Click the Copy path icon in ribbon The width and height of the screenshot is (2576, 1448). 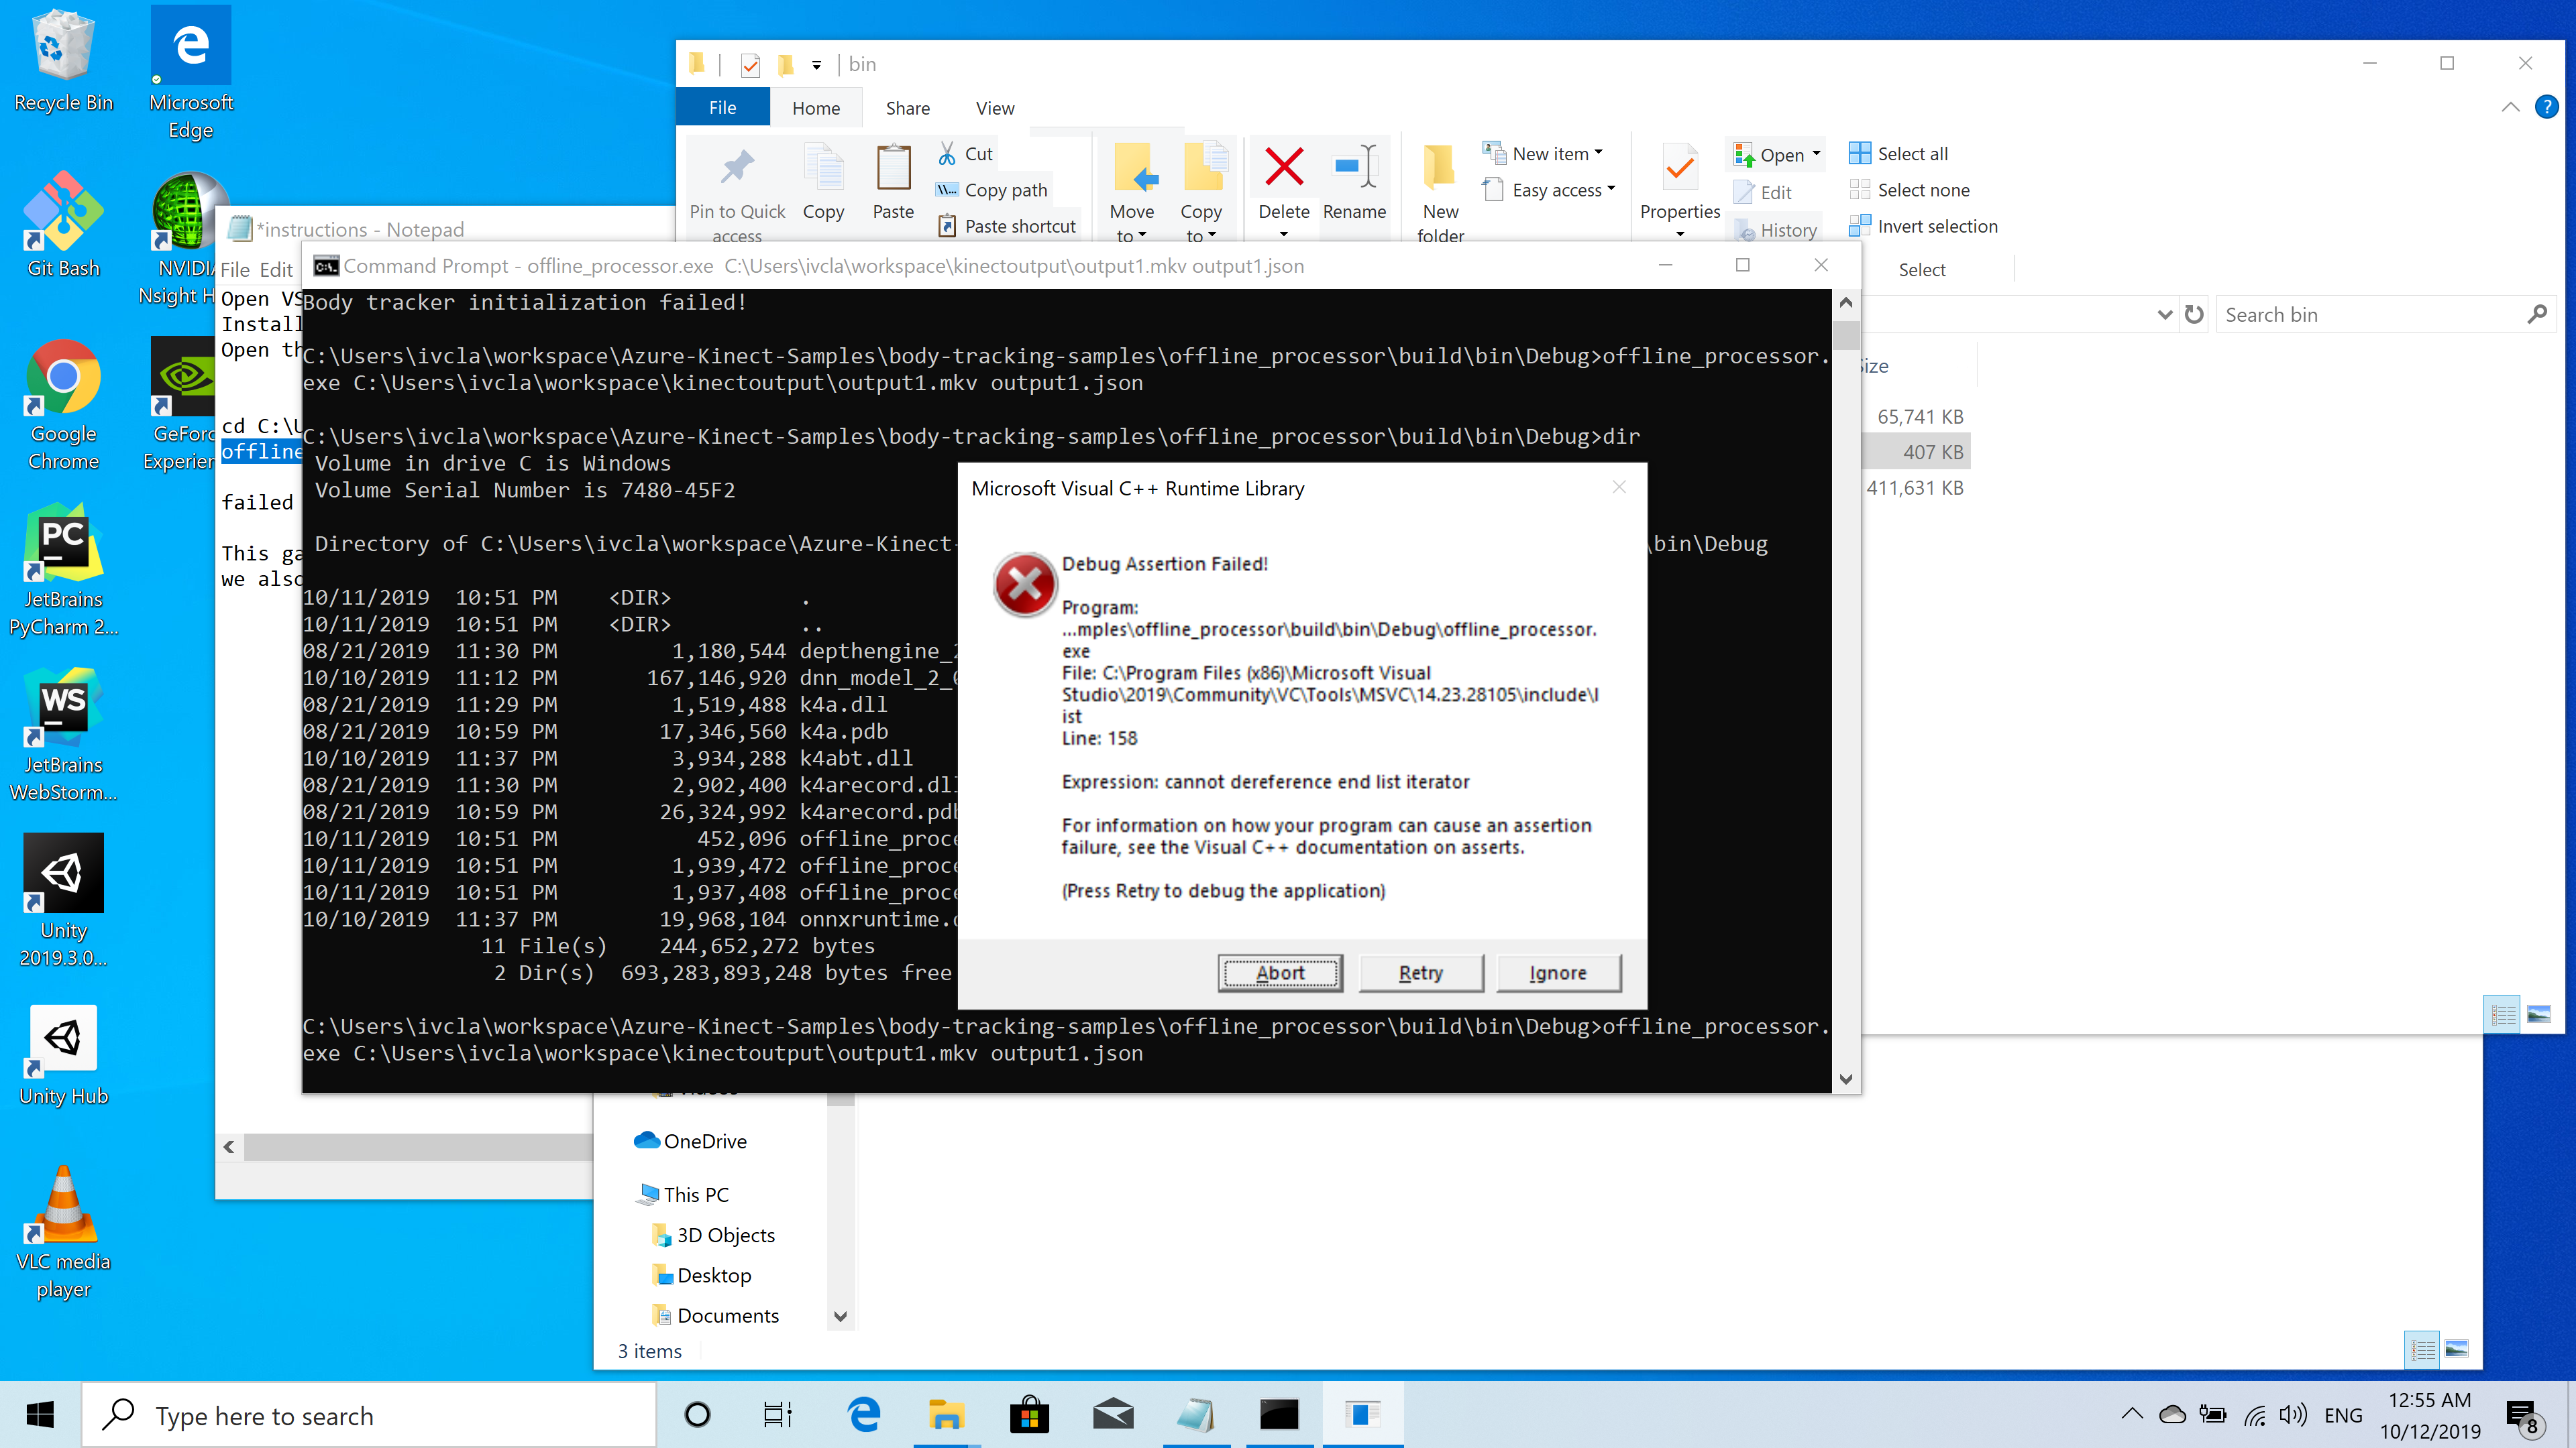click(947, 189)
